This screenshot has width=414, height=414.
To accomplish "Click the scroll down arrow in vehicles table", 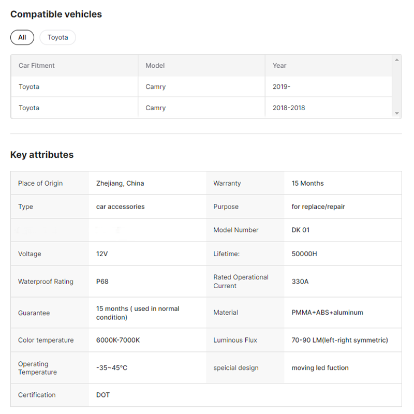I will [x=397, y=113].
